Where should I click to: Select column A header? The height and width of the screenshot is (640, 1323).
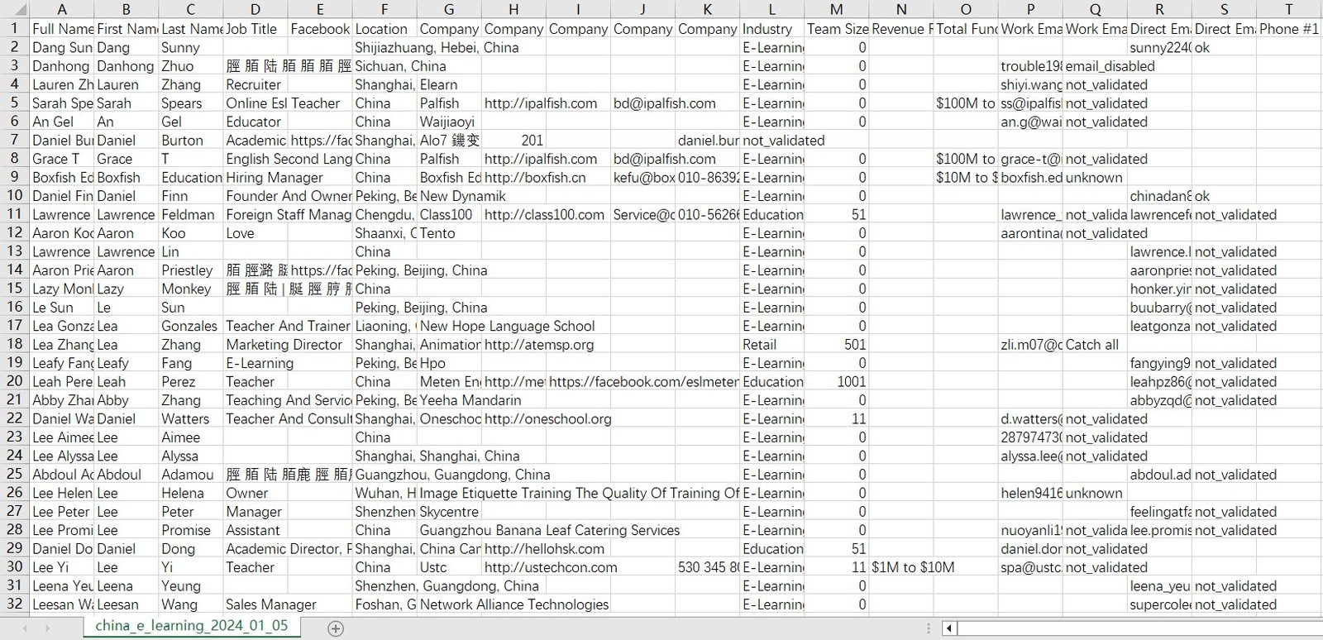(x=62, y=9)
